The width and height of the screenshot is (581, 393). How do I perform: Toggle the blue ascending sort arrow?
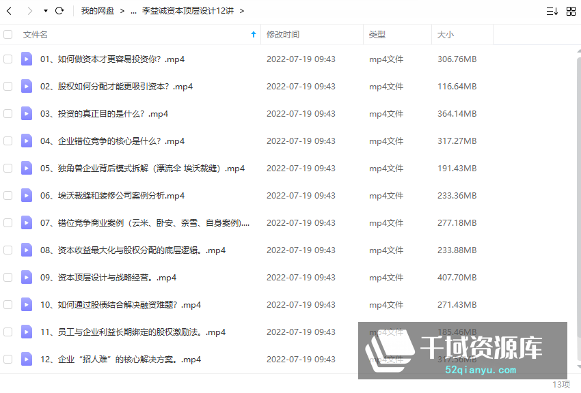click(254, 34)
